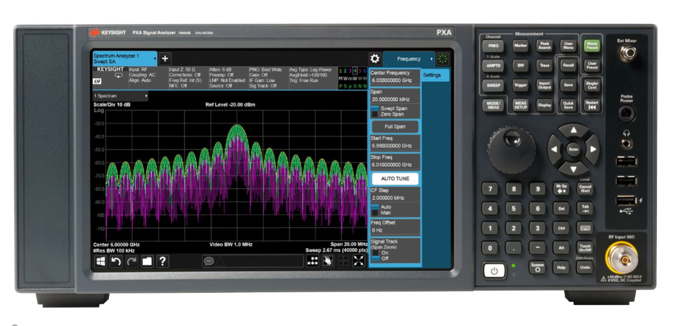Expand Spectrum Analyzer 1 mode dropdown

(155, 58)
